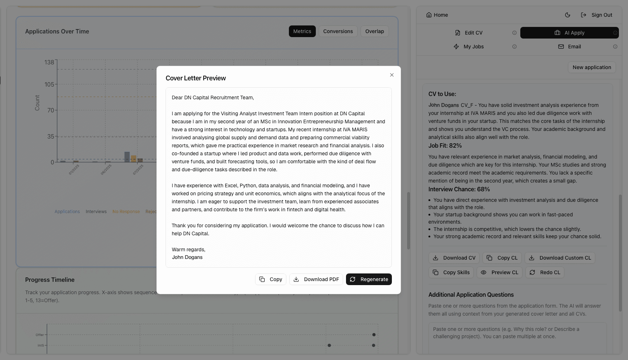Click the My Jobs lightning icon
This screenshot has height=360, width=628.
pos(456,47)
